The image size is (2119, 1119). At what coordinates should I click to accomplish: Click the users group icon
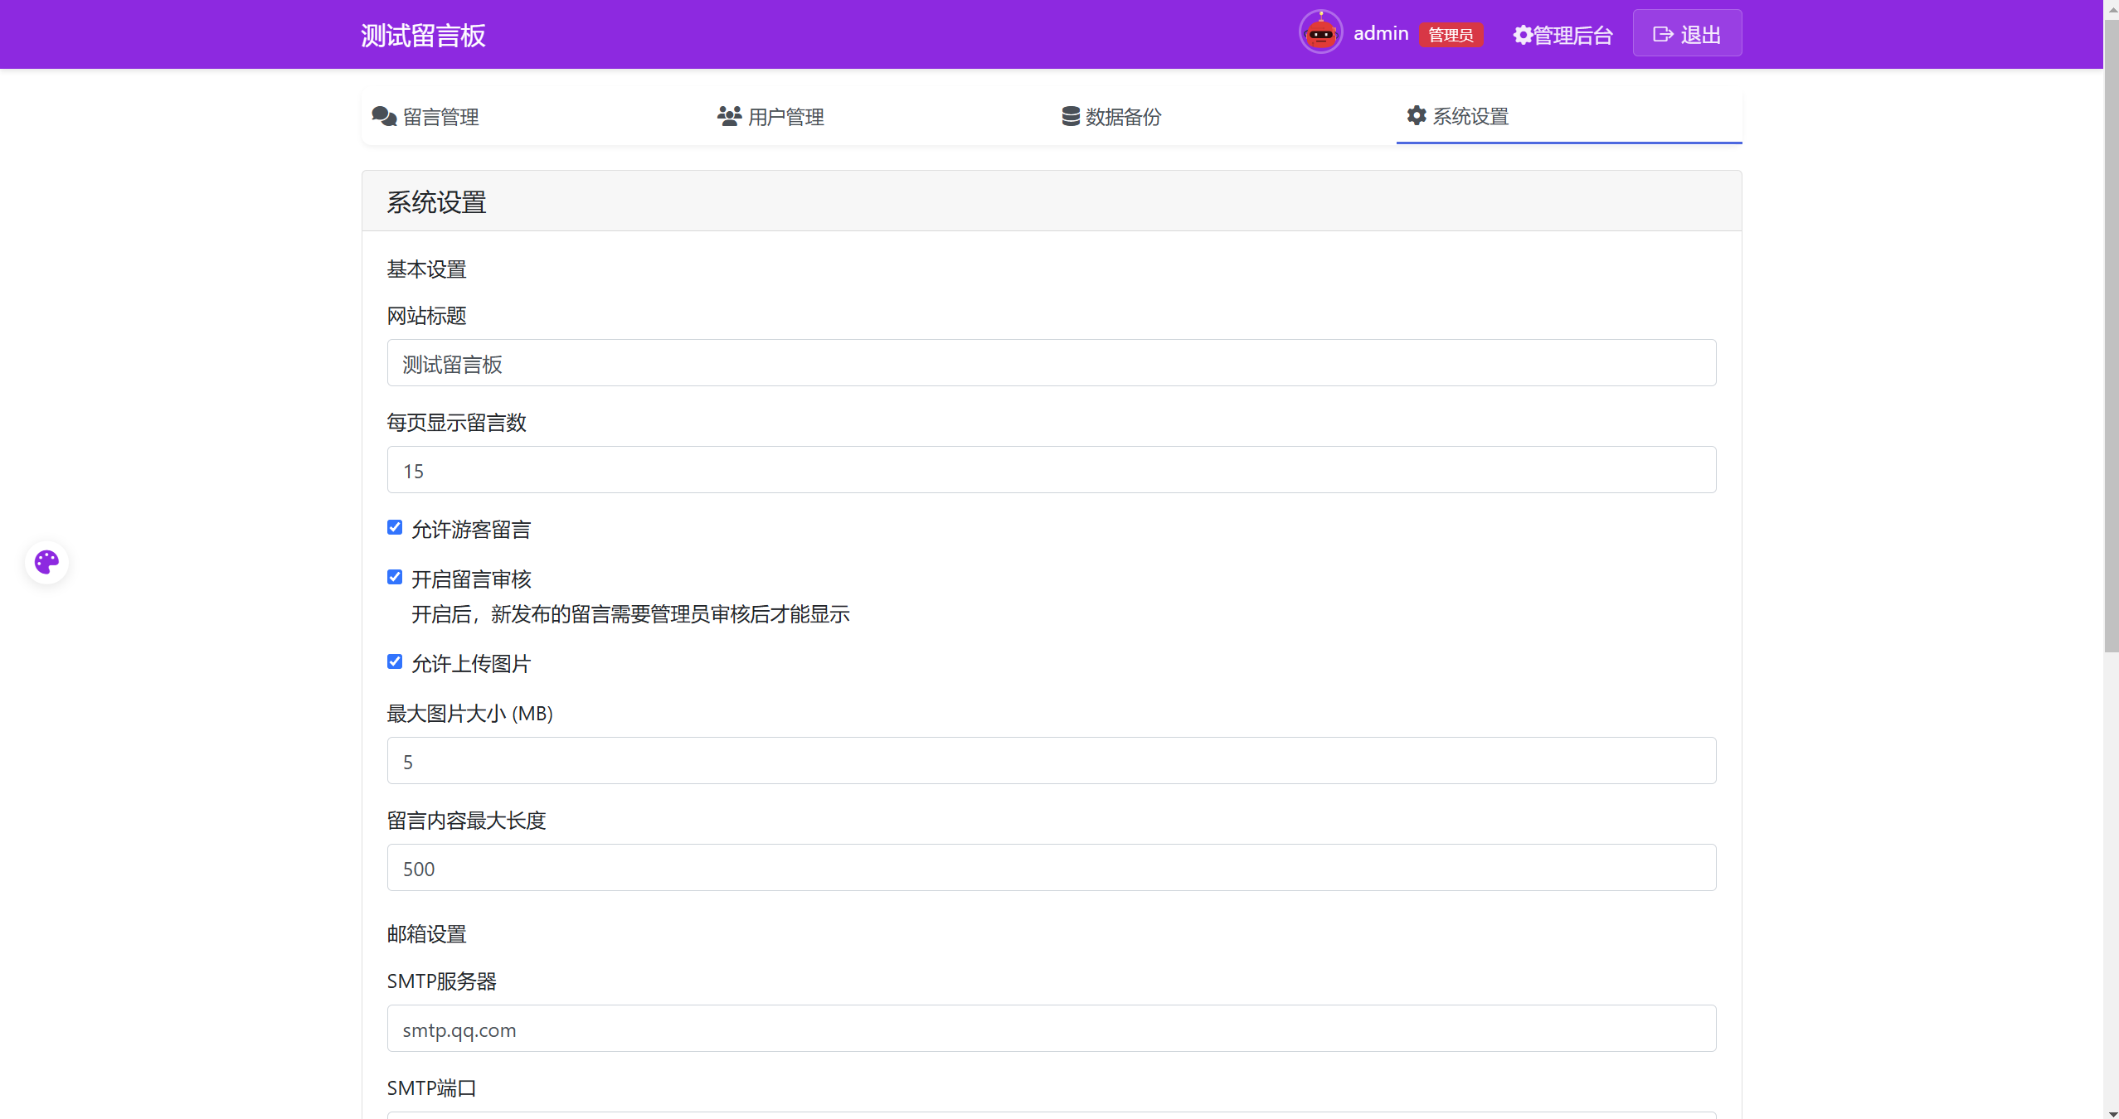(x=729, y=116)
